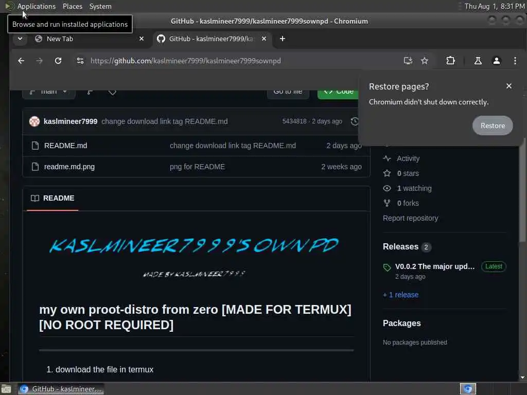
Task: Open readme.md.png file
Action: [69, 167]
